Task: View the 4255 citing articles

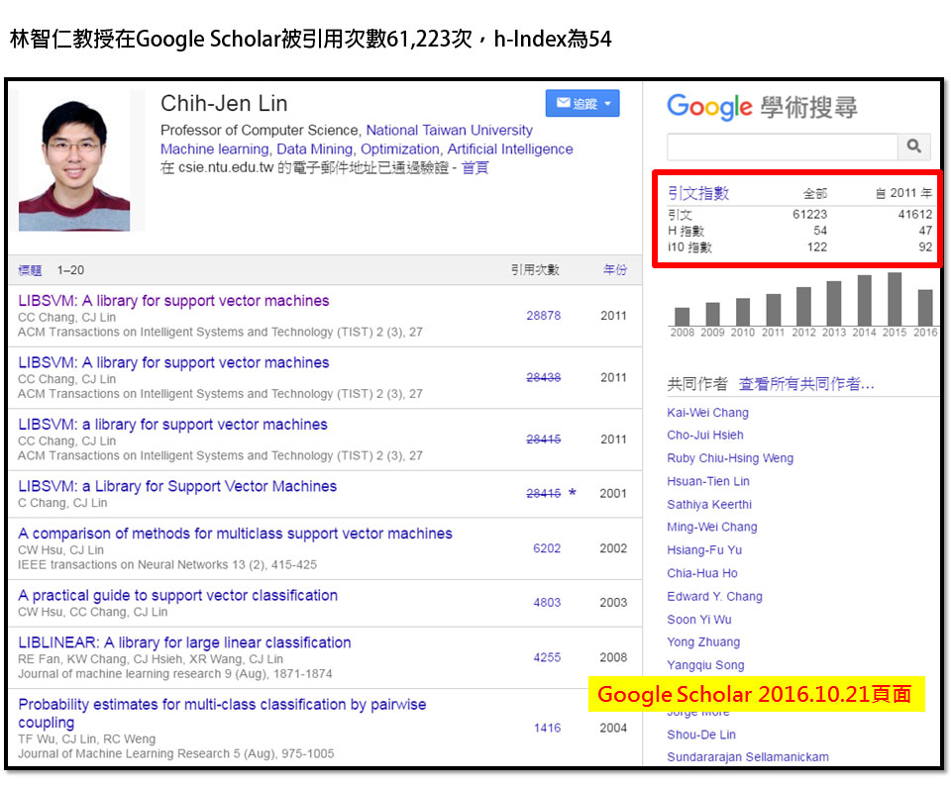Action: tap(547, 657)
